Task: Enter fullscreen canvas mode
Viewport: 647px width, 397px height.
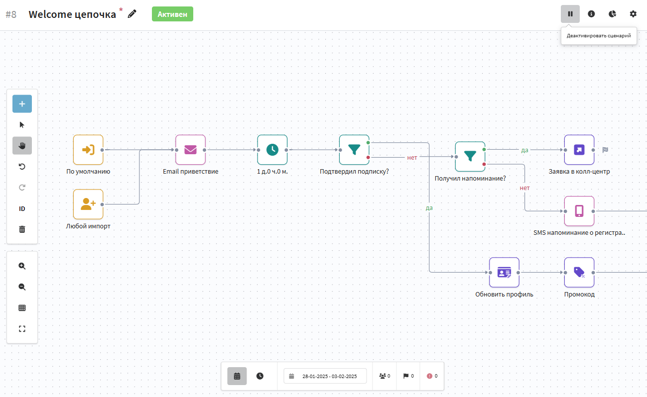Action: click(x=22, y=329)
